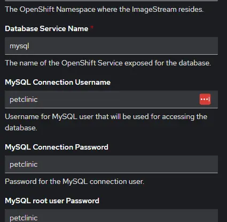Focus the MySQL root user Password input field
Screen dimensions: 227x222
coord(111,216)
